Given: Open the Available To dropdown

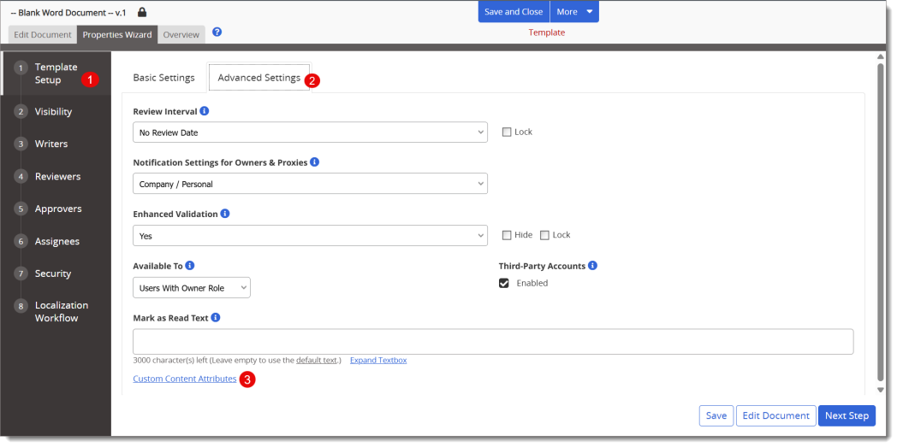Looking at the screenshot, I should click(192, 288).
